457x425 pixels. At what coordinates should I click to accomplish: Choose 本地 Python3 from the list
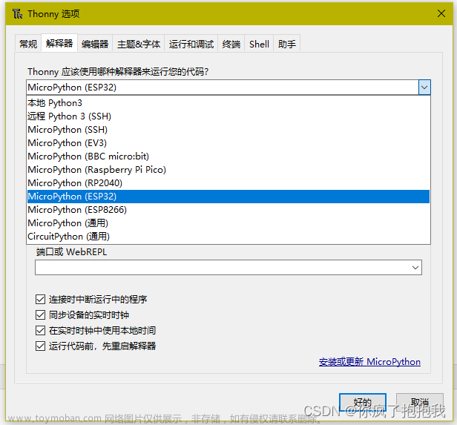pyautogui.click(x=228, y=103)
